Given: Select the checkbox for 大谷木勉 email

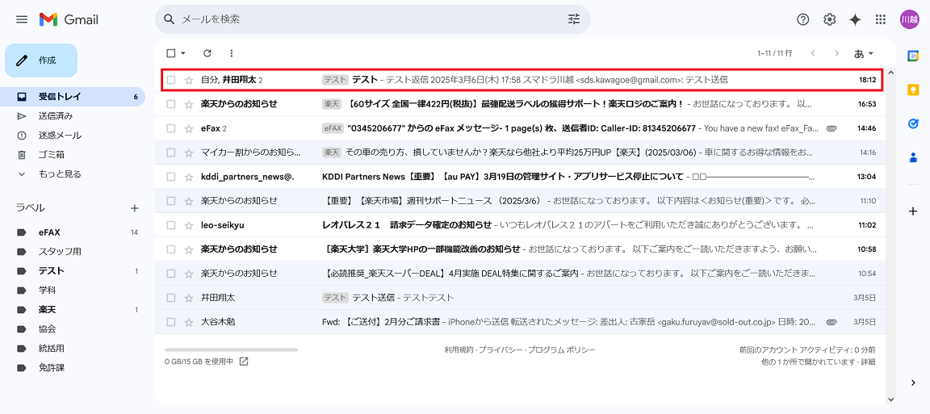Looking at the screenshot, I should click(x=170, y=322).
